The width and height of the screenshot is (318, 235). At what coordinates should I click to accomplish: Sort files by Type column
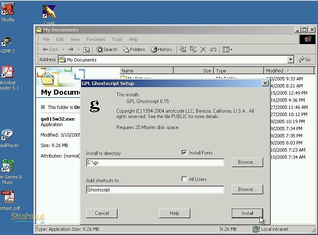tap(238, 71)
